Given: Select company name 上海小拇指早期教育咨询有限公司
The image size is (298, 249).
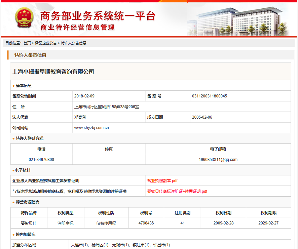Looking at the screenshot, I should [53, 72].
